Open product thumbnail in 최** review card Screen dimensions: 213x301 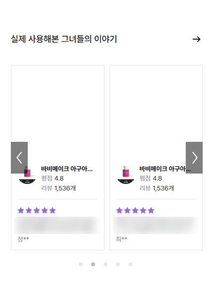(126, 175)
